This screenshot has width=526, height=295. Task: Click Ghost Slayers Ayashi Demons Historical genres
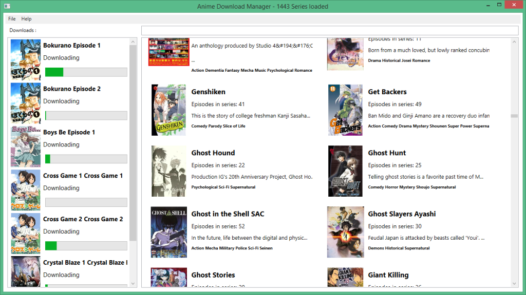click(x=399, y=248)
